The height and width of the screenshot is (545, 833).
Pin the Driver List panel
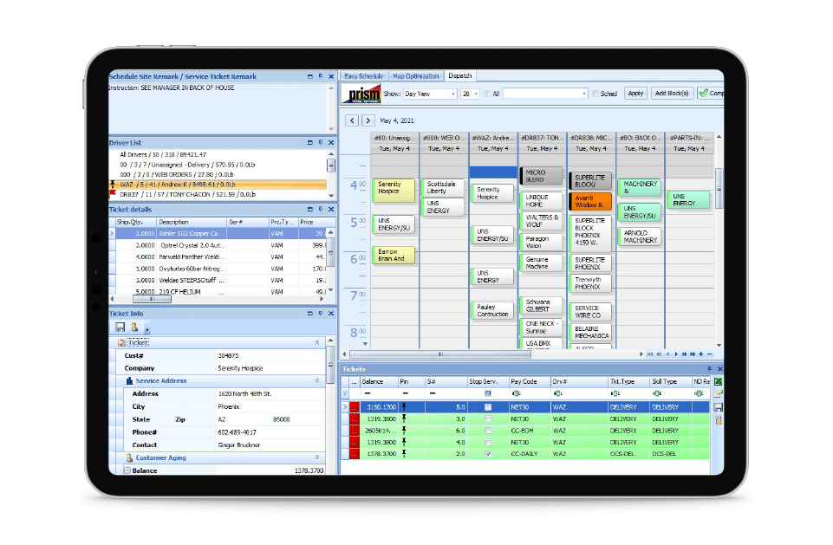(x=320, y=141)
